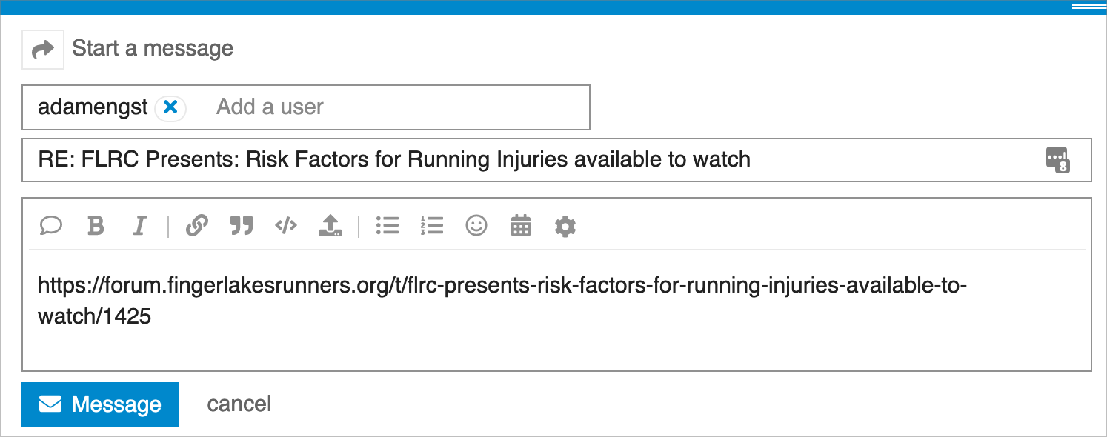Image resolution: width=1107 pixels, height=437 pixels.
Task: Send with the blue Message button
Action: 100,404
